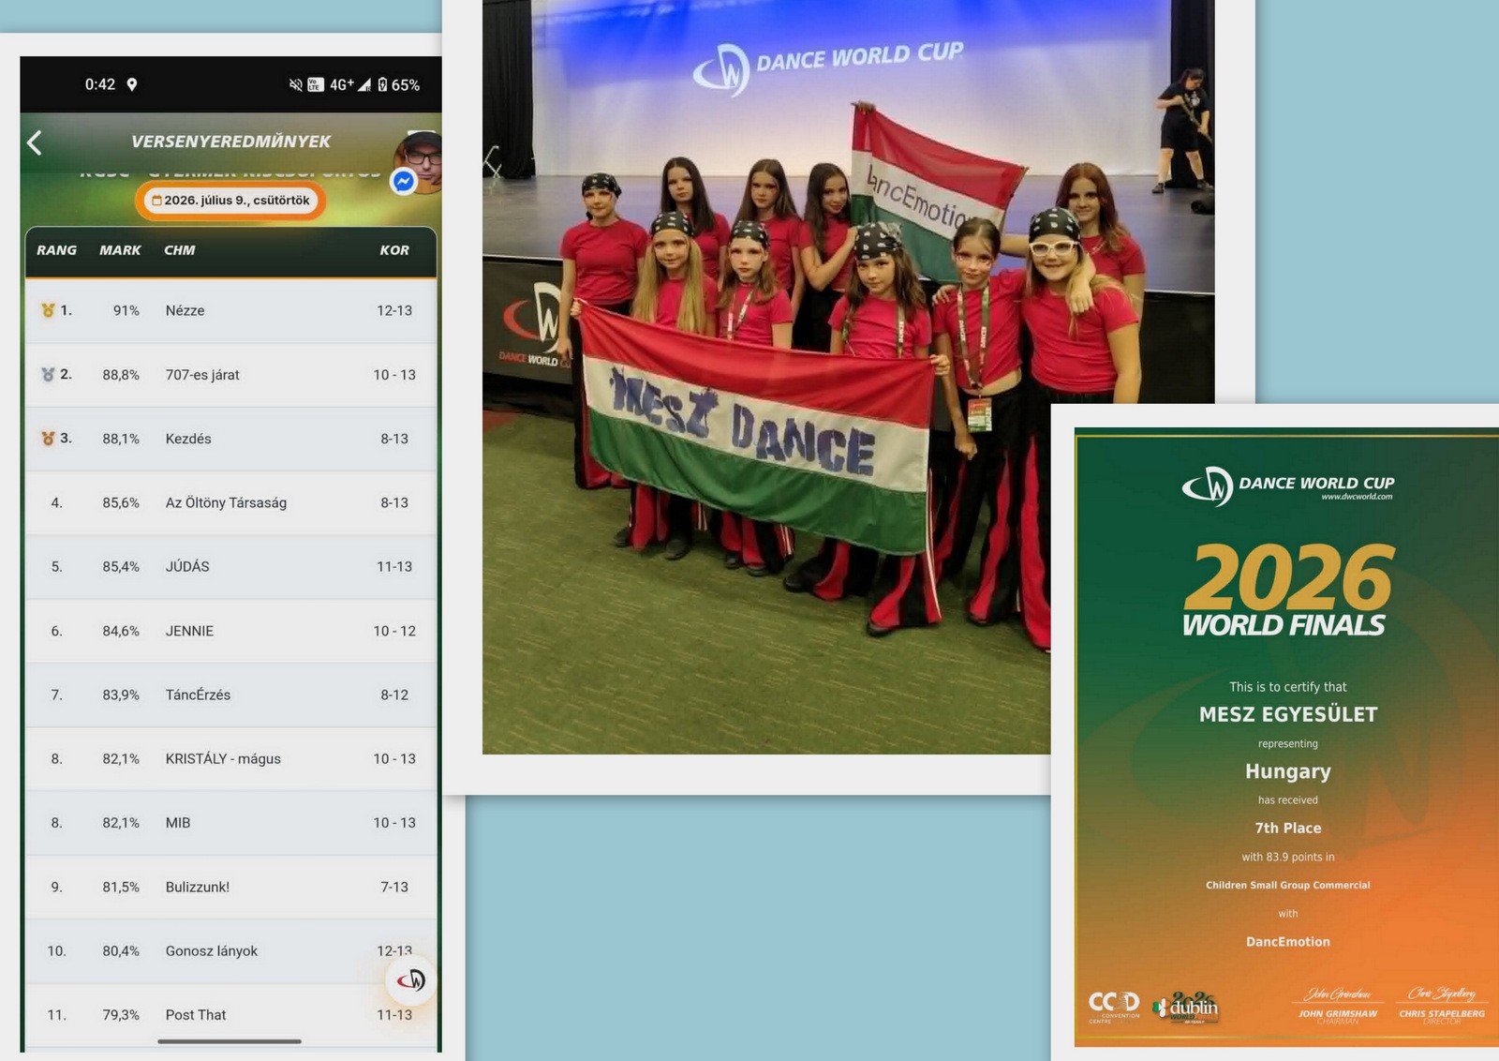Tap the floating Dance World Cup logo button
The height and width of the screenshot is (1061, 1499).
410,980
